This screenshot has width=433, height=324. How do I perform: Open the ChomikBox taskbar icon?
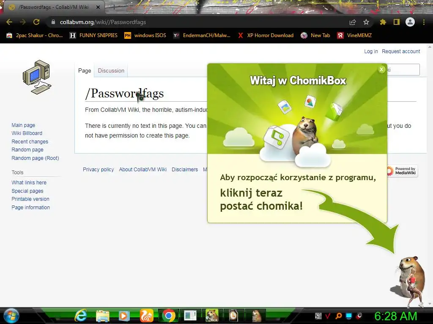212,316
